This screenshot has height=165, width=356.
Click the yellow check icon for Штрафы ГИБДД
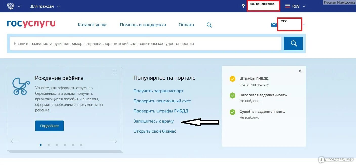[233, 79]
